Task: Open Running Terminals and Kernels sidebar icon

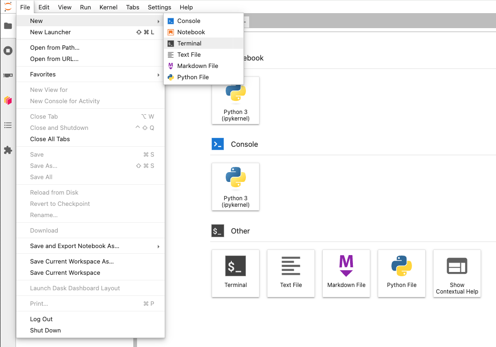Action: [8, 51]
